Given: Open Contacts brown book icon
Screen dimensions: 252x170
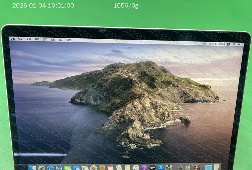Looking at the screenshot, I should (x=102, y=168).
